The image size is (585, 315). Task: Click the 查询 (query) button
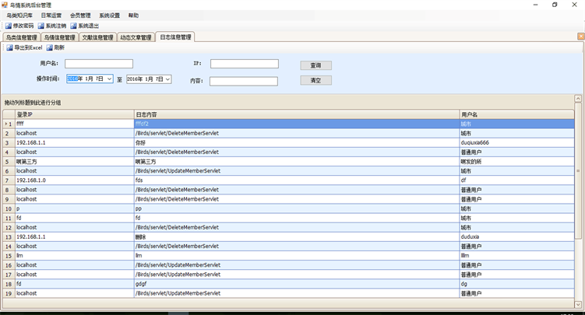[x=315, y=65]
